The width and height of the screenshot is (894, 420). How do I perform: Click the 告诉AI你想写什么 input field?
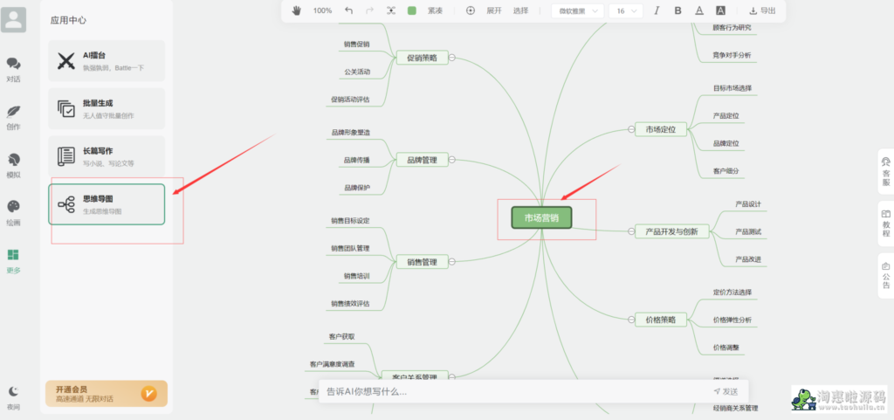click(x=513, y=391)
